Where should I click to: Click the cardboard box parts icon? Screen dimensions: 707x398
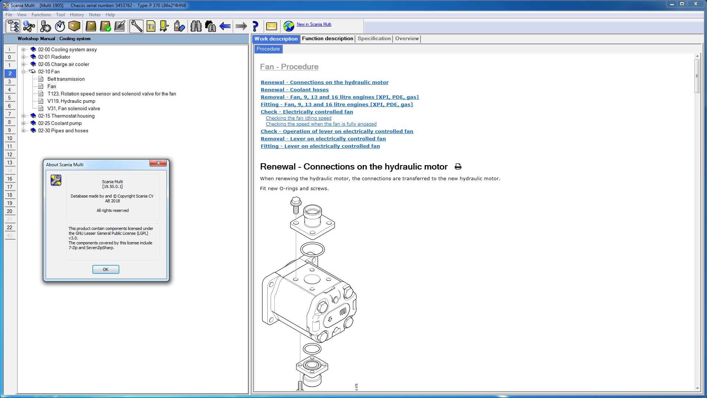click(x=74, y=26)
